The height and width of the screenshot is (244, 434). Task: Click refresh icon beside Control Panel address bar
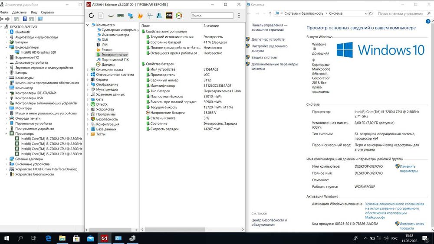pyautogui.click(x=371, y=13)
